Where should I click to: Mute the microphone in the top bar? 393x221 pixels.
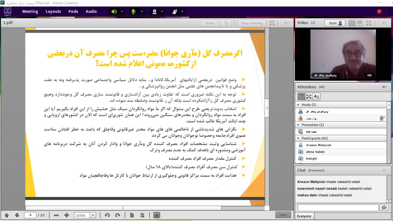click(134, 11)
